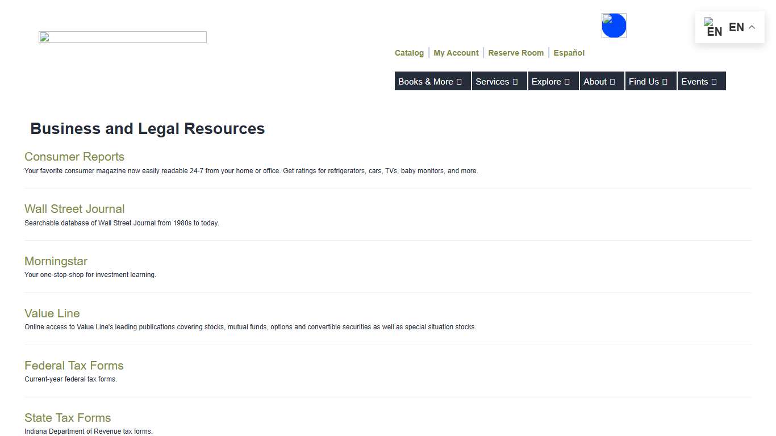Switch to the Español version

point(569,53)
